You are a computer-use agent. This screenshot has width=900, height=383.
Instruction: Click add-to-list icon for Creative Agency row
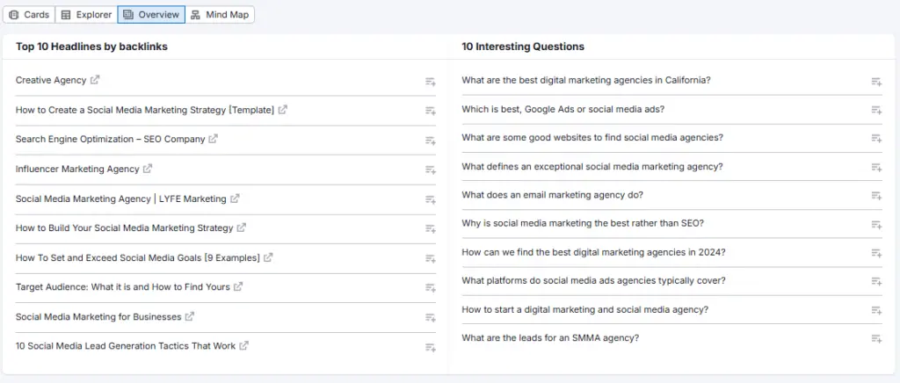click(x=431, y=82)
